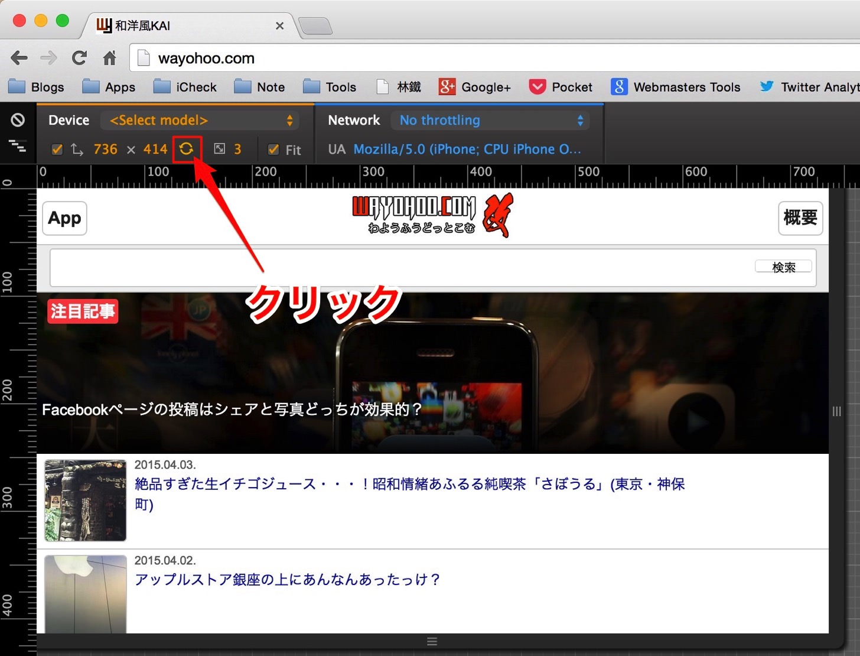The image size is (860, 656).
Task: Navigate back with the back arrow
Action: point(19,58)
